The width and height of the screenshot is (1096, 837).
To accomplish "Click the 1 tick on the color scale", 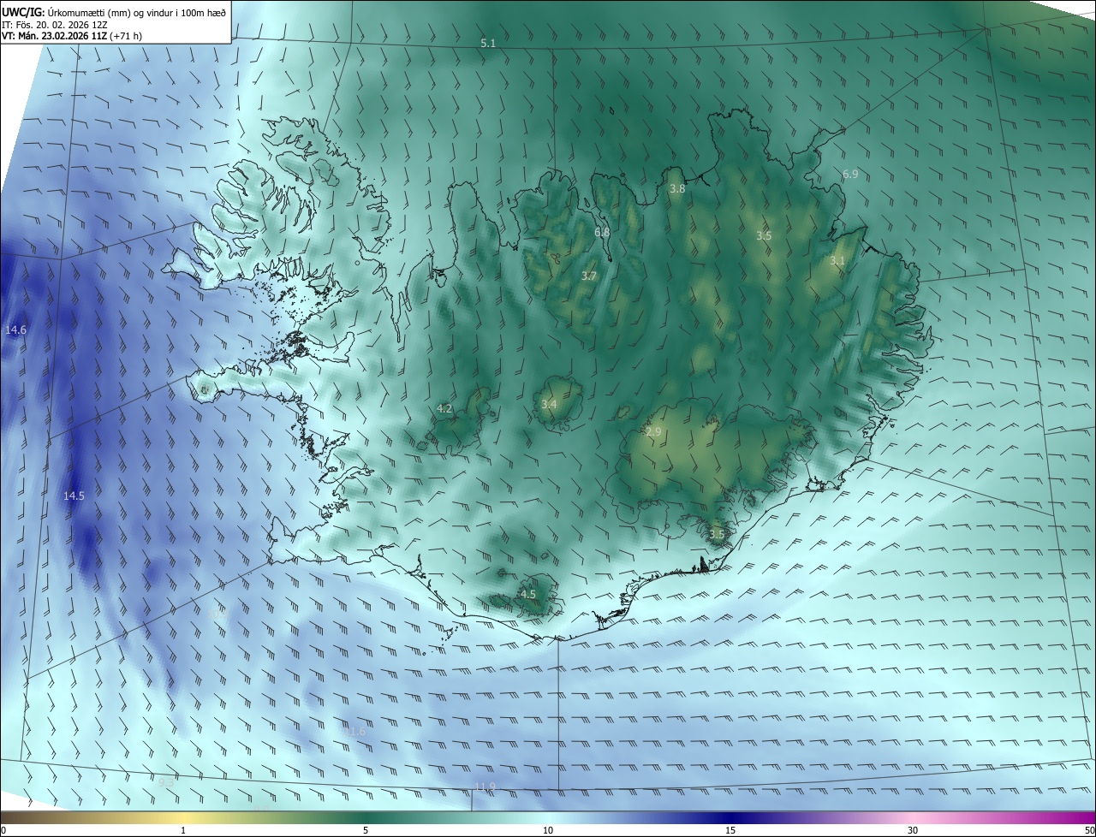I will click(x=183, y=830).
